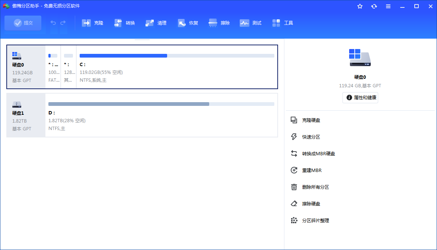The image size is (437, 250).
Task: Click the undo arrow in toolbar
Action: 53,23
